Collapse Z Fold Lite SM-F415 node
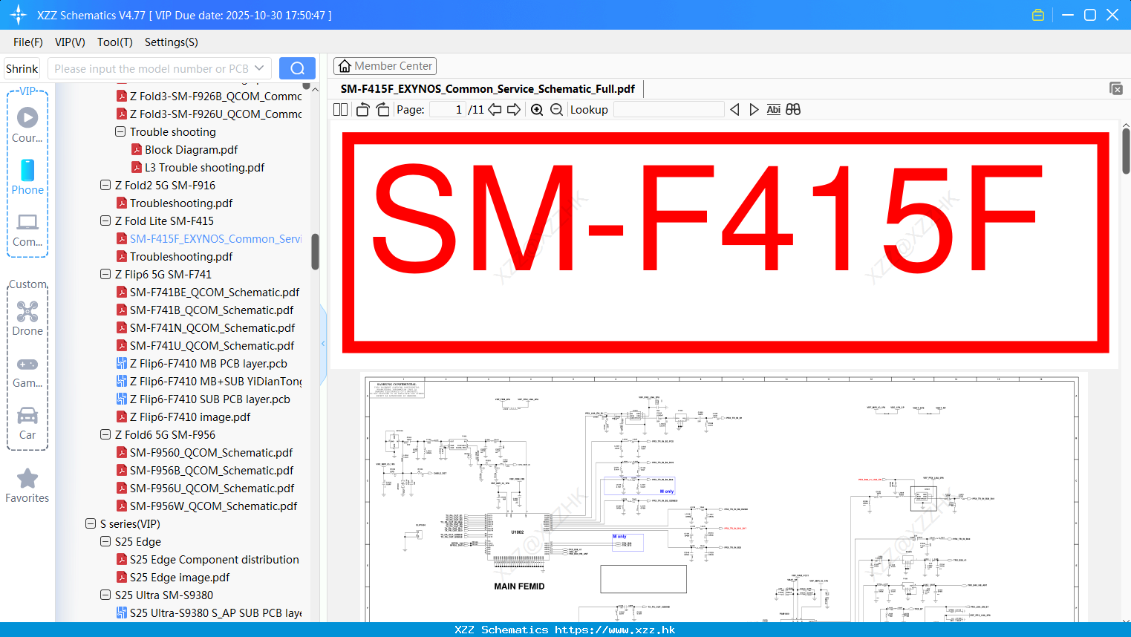Screen dimensions: 1131x637 [x=105, y=220]
